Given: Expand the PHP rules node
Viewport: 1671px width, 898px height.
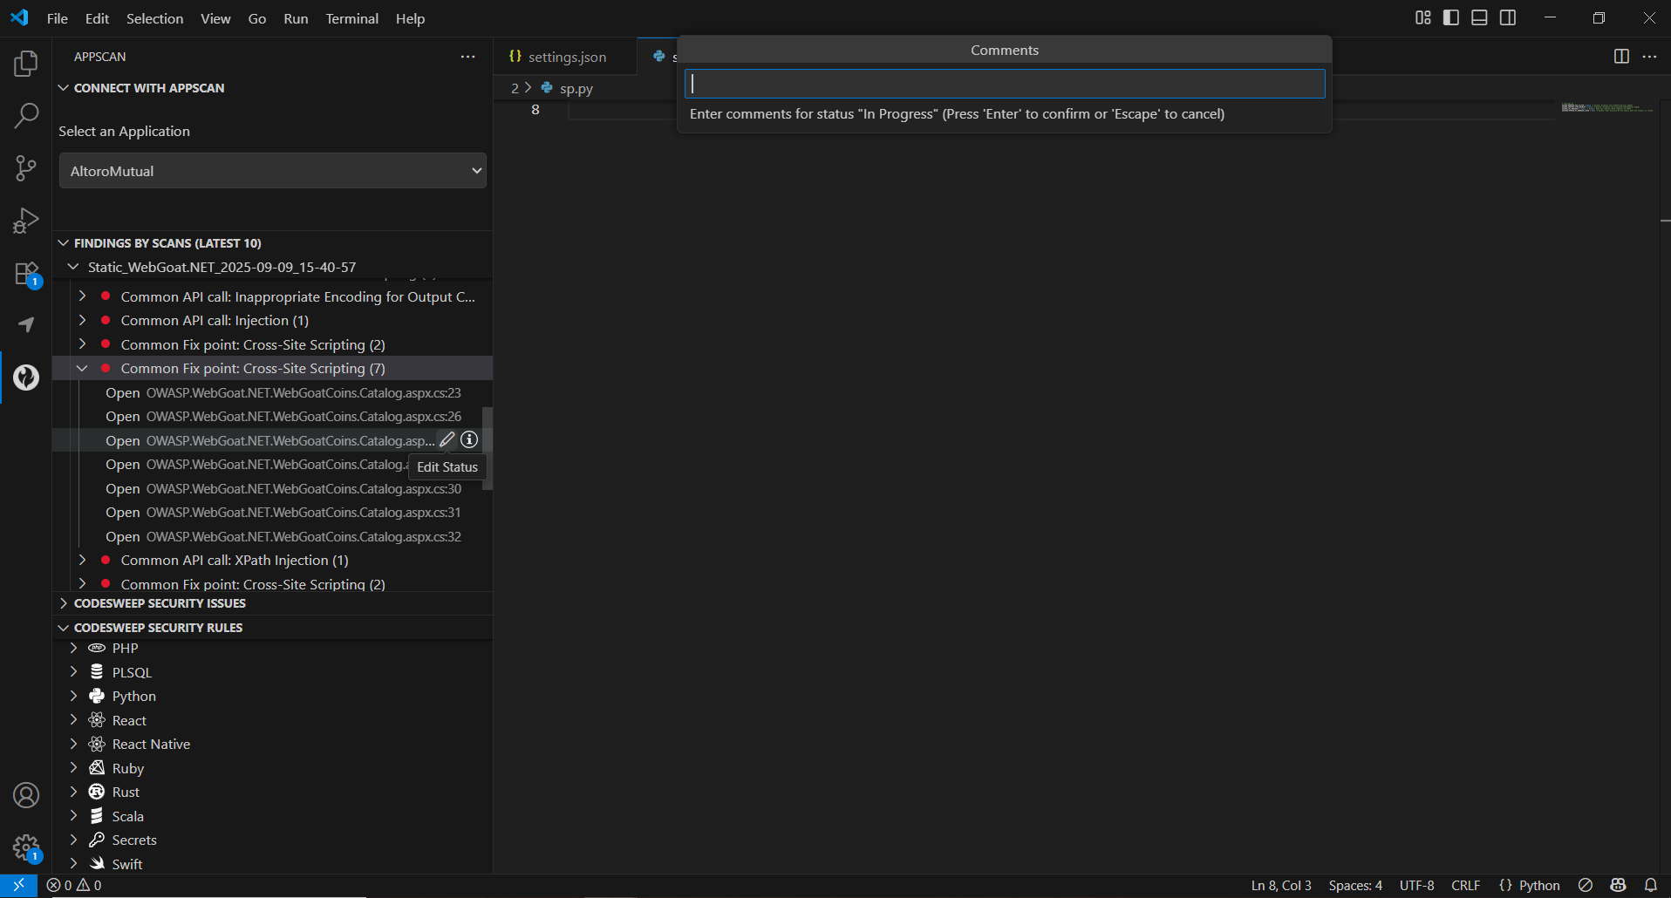Looking at the screenshot, I should pyautogui.click(x=273, y=648).
